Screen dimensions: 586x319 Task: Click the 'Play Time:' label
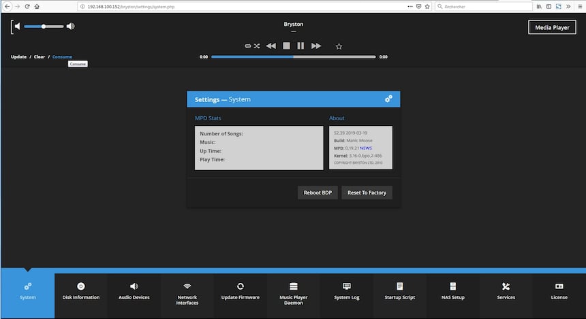coord(213,160)
